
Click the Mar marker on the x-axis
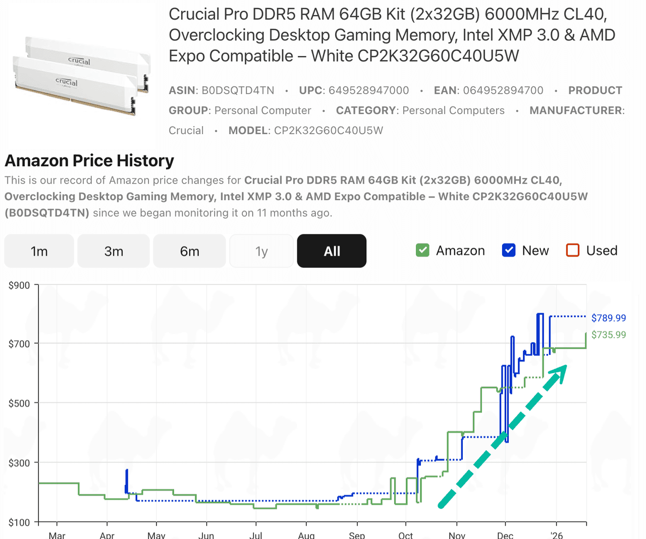57,534
